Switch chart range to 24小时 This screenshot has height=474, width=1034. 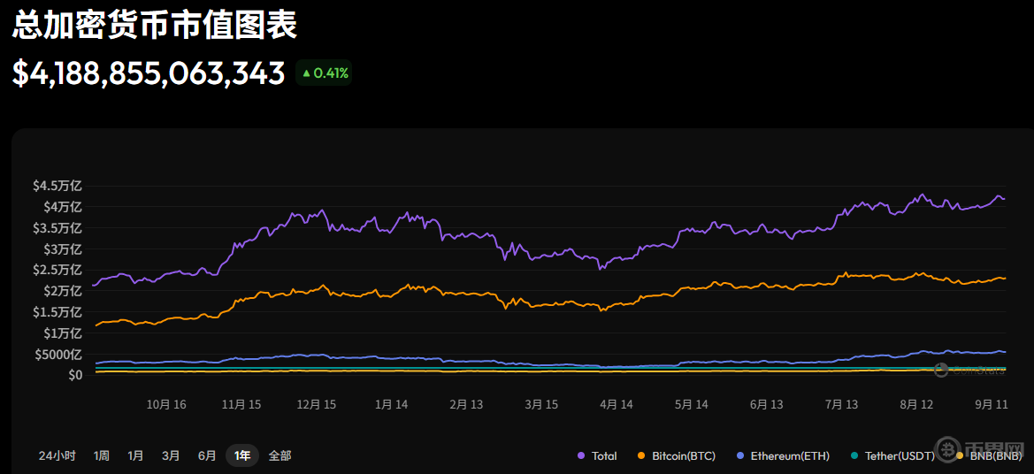(x=57, y=455)
